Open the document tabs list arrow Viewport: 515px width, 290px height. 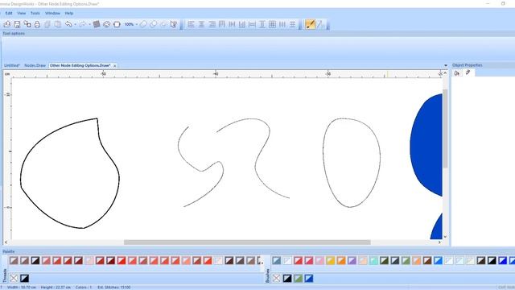446,65
